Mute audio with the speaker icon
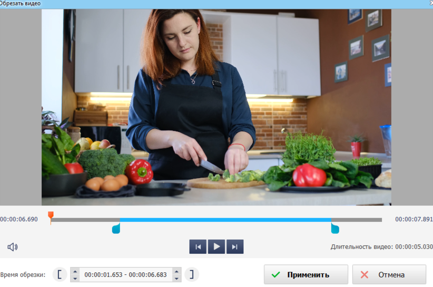The image size is (433, 287). (13, 247)
